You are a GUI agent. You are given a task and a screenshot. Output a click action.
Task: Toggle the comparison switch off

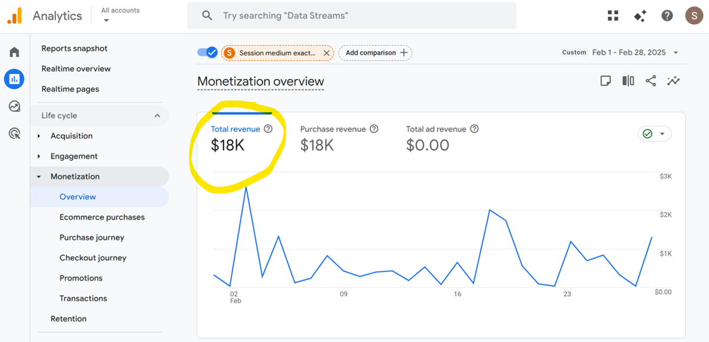(x=207, y=52)
